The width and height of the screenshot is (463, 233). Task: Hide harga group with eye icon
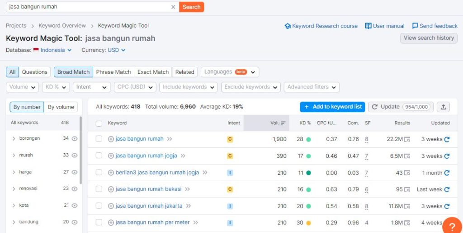pyautogui.click(x=75, y=172)
